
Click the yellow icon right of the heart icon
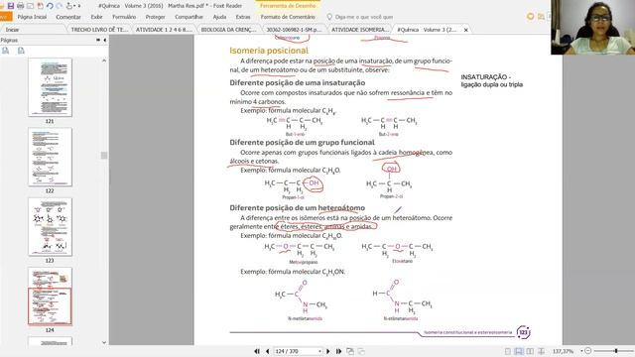click(x=541, y=17)
